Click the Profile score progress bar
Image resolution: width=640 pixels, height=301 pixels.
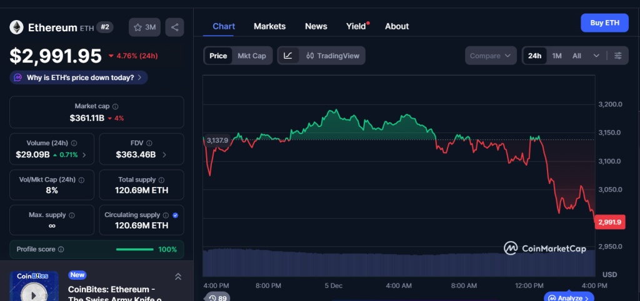(x=135, y=249)
